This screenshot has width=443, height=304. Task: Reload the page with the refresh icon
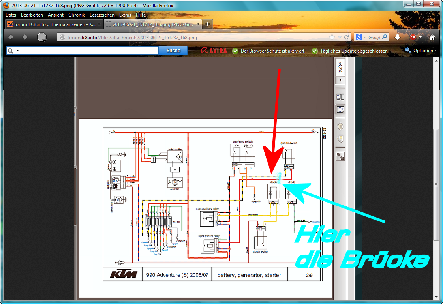pos(346,37)
